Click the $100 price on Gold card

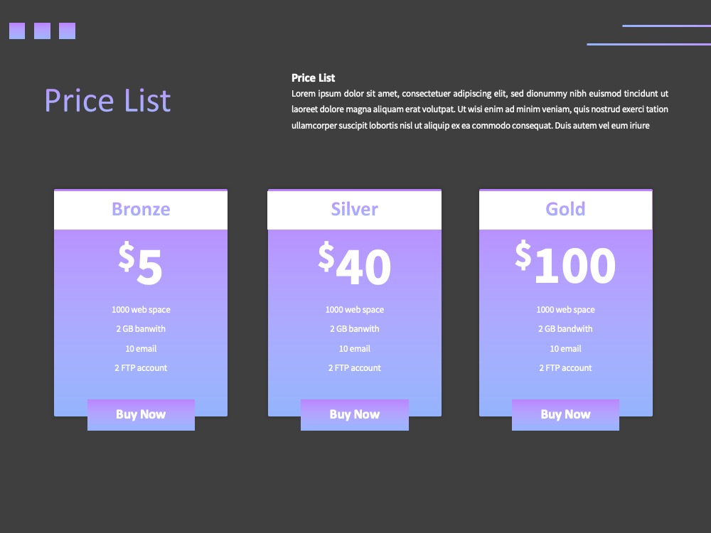tap(565, 263)
